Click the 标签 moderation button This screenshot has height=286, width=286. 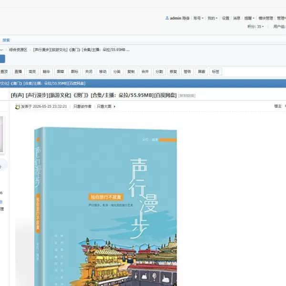(x=215, y=71)
